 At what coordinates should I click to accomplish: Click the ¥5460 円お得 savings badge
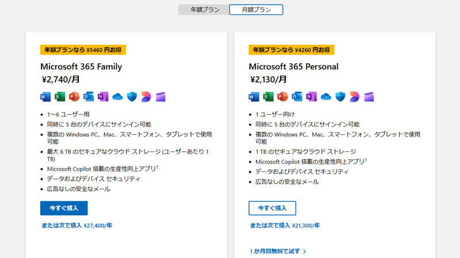(x=83, y=50)
